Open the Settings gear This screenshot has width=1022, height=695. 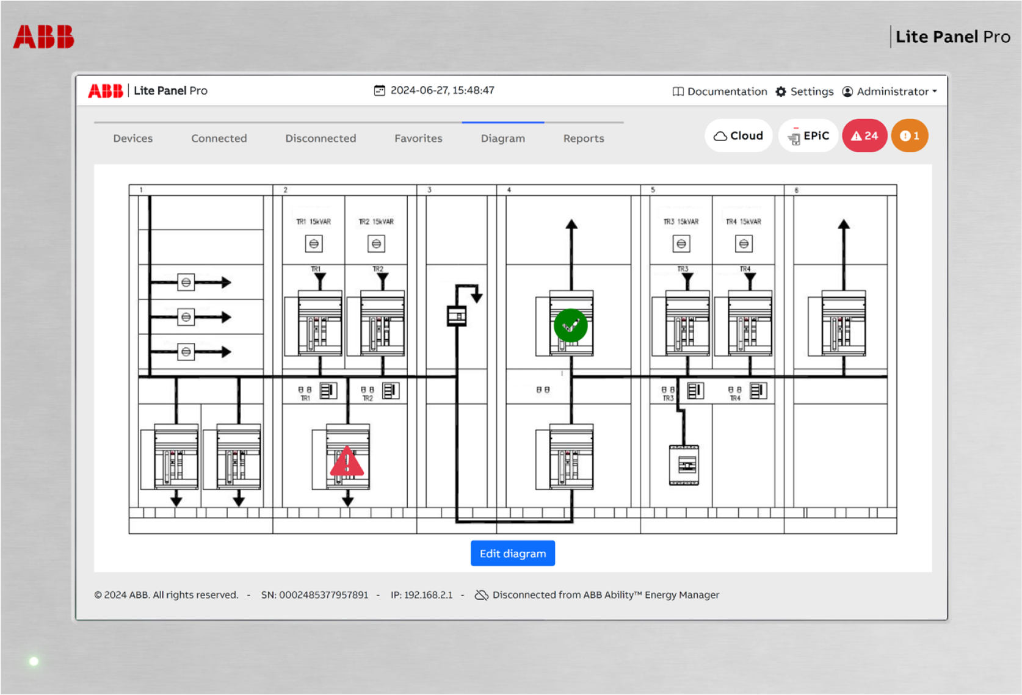pos(804,92)
